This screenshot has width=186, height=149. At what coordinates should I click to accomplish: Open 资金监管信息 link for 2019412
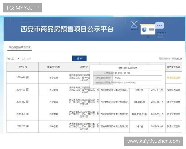174,102
